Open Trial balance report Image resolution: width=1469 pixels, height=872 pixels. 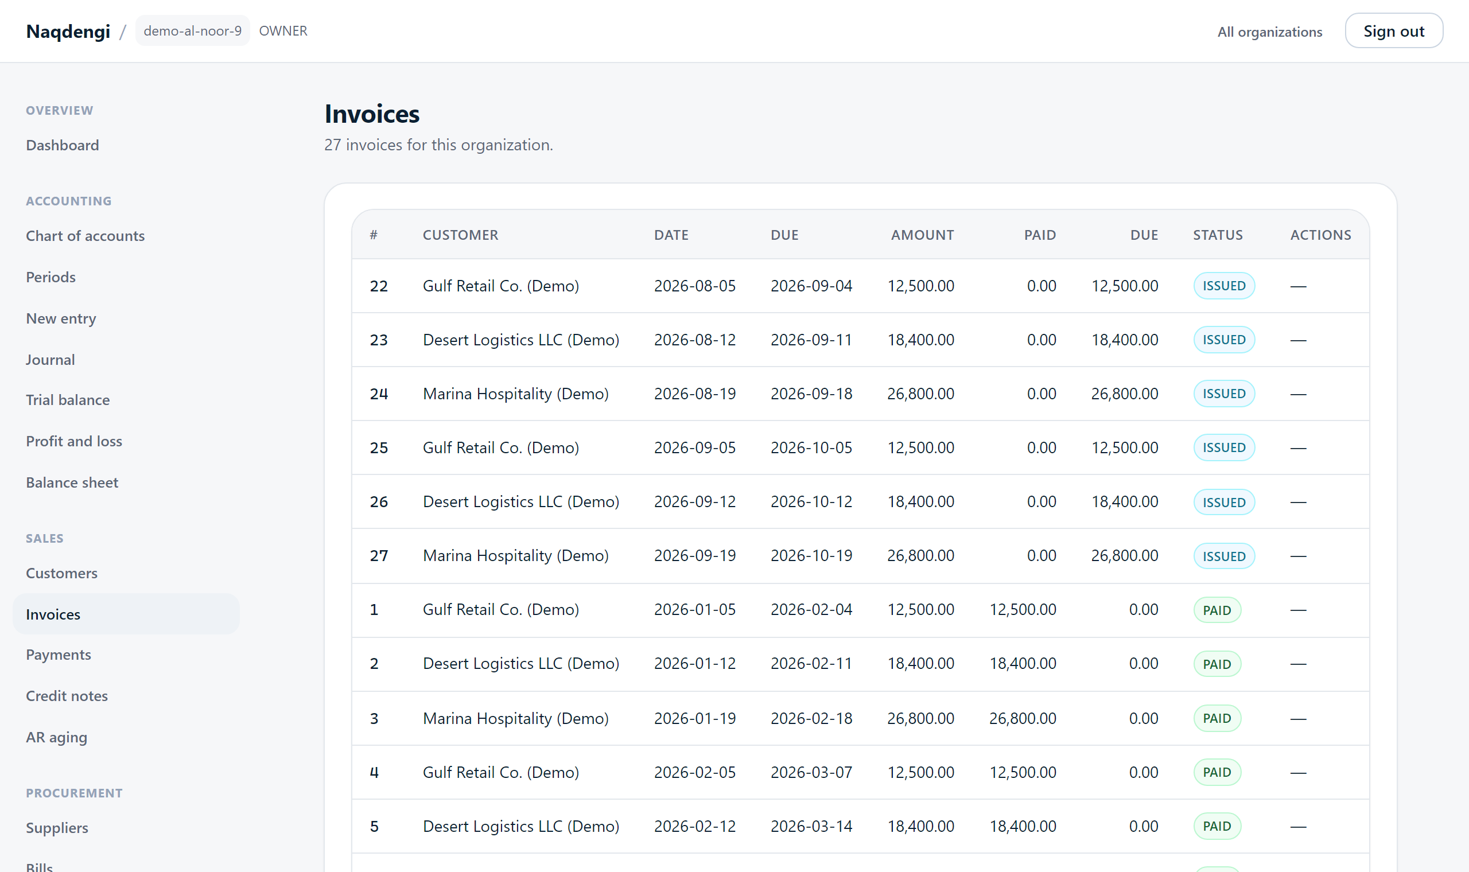68,399
